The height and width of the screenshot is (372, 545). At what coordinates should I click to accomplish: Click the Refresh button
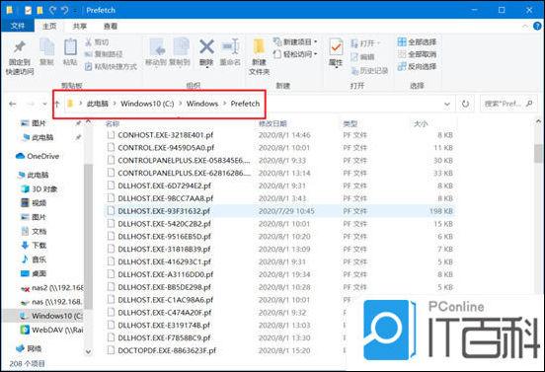coord(465,104)
